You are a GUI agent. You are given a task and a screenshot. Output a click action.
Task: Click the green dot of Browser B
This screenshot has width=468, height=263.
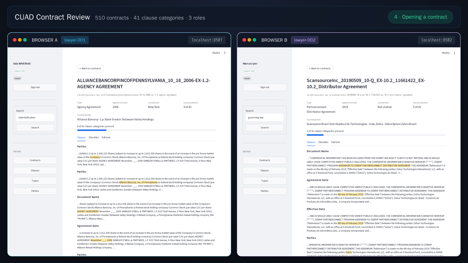coord(254,40)
